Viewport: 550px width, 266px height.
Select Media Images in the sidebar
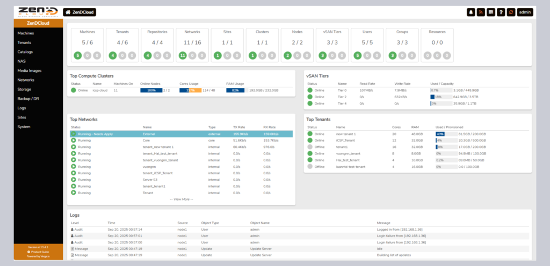30,71
